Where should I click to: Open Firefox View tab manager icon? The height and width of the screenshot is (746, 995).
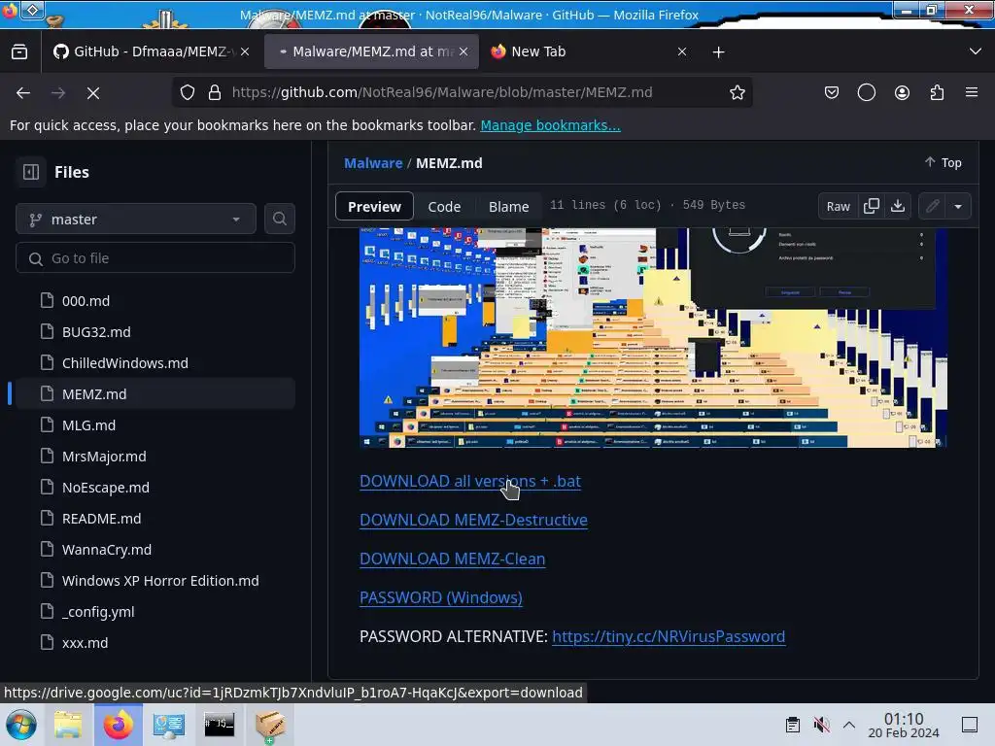[x=19, y=51]
